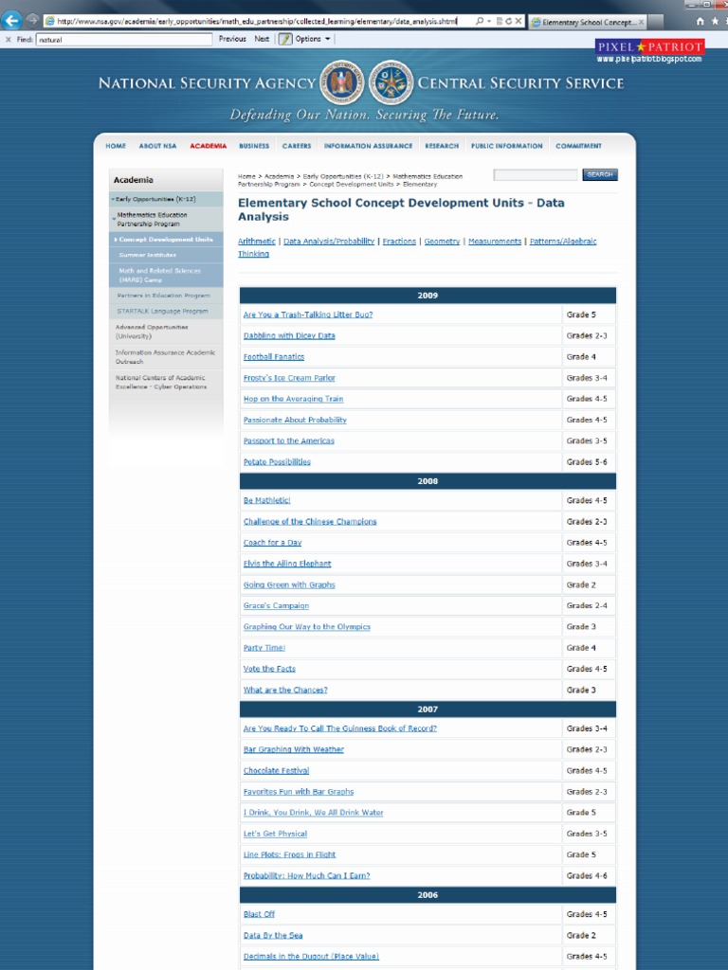Click 'Grades 5-6' beside Potato Possibilities
Screen dimensions: 728x970
[x=587, y=462]
